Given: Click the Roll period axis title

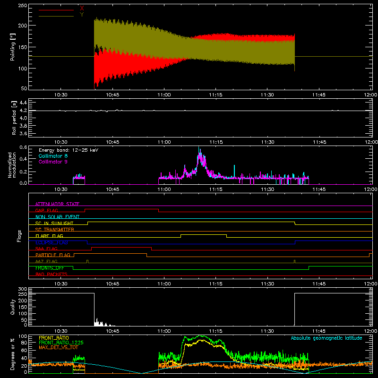Looking at the screenshot, I should click(14, 118).
